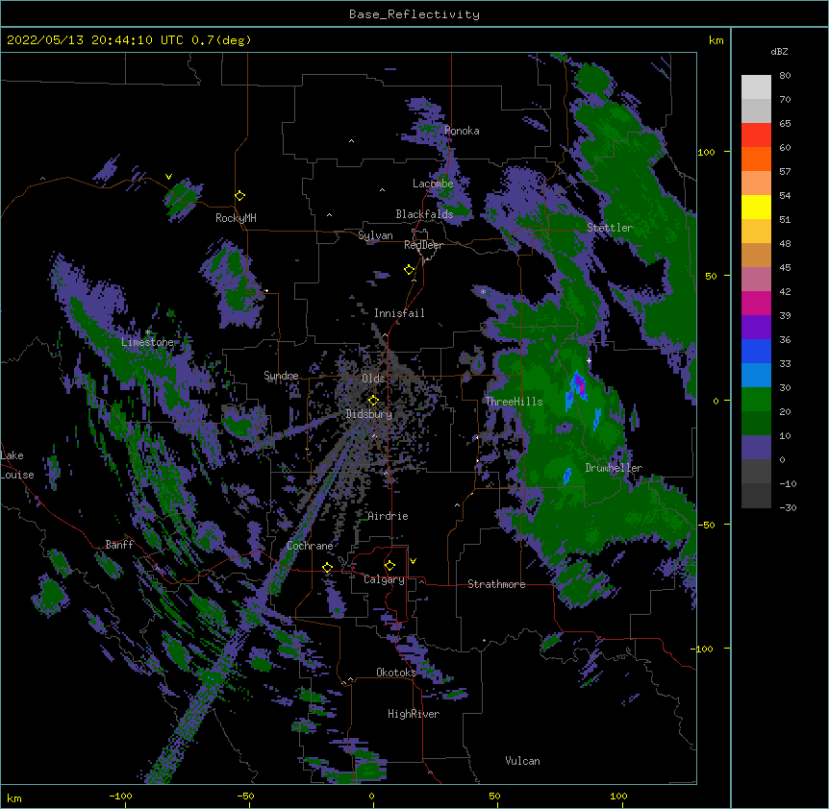
Task: Click the Banff label
Action: pyautogui.click(x=119, y=545)
